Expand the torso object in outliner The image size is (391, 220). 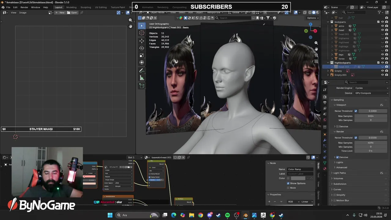[x=332, y=59]
